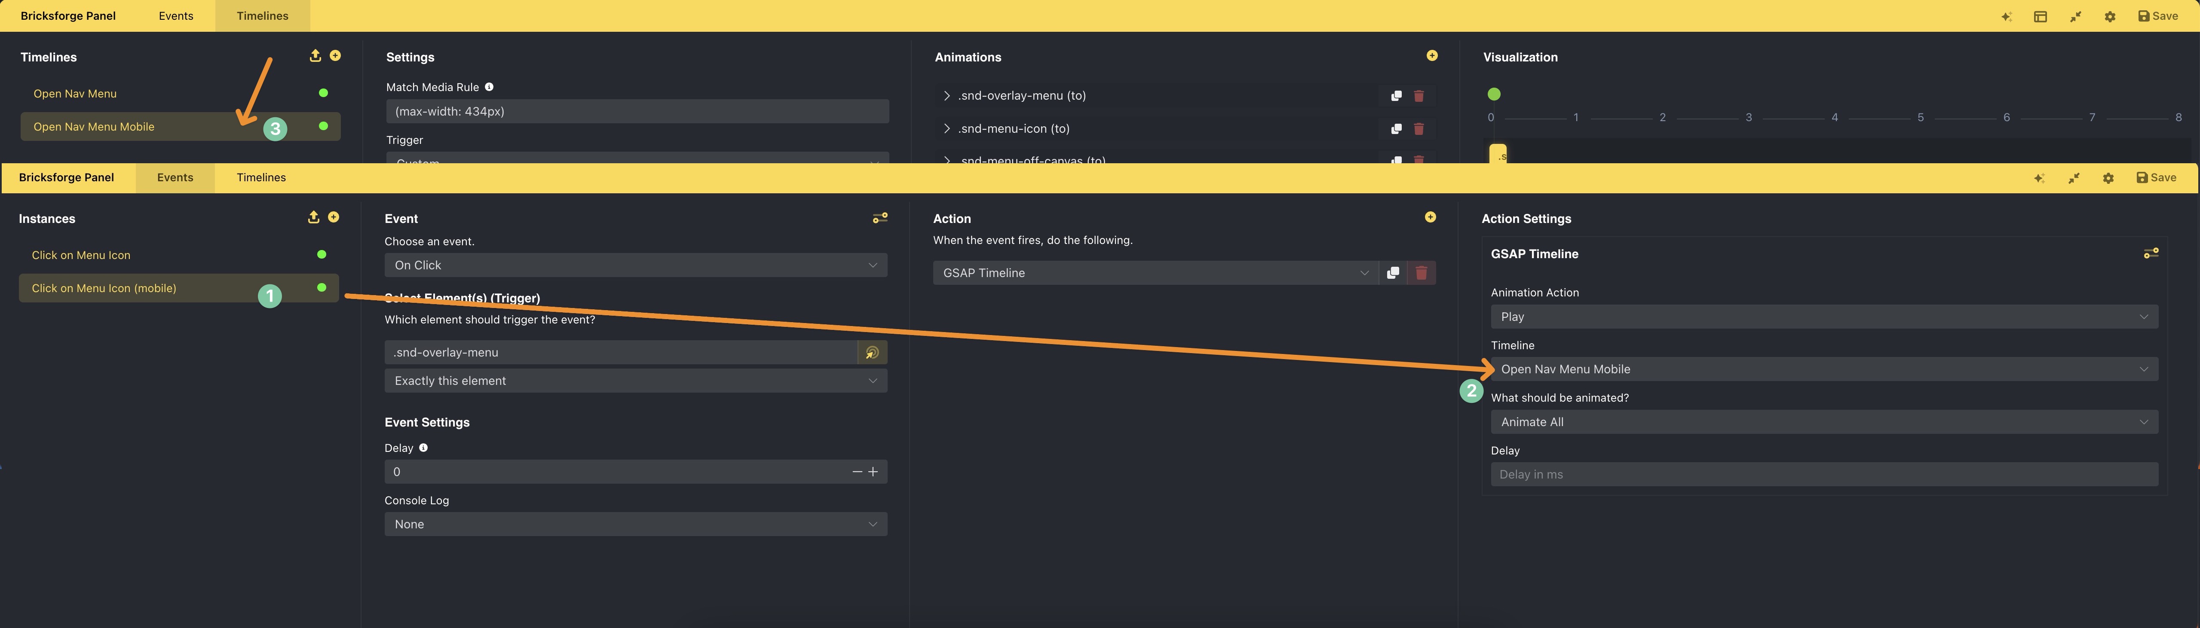Viewport: 2200px width, 628px height.
Task: Switch to the Timelines tab in lower panel
Action: [261, 177]
